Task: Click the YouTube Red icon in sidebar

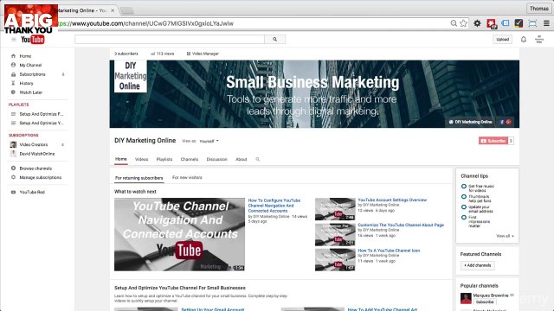Action: (14, 192)
